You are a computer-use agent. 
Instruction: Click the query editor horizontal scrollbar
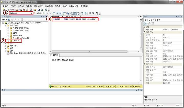click(89, 52)
